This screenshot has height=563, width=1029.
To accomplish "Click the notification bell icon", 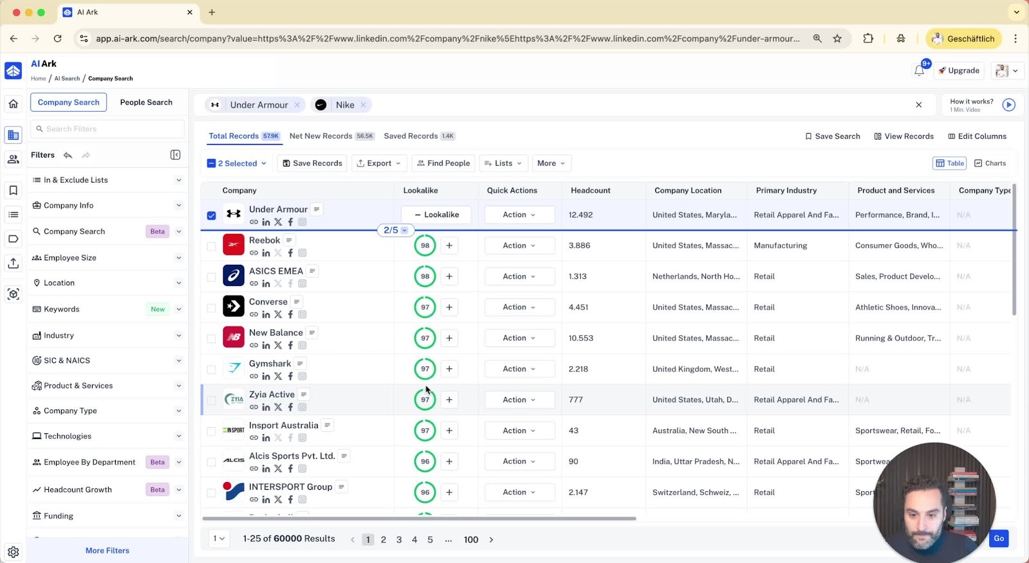I will click(x=919, y=71).
